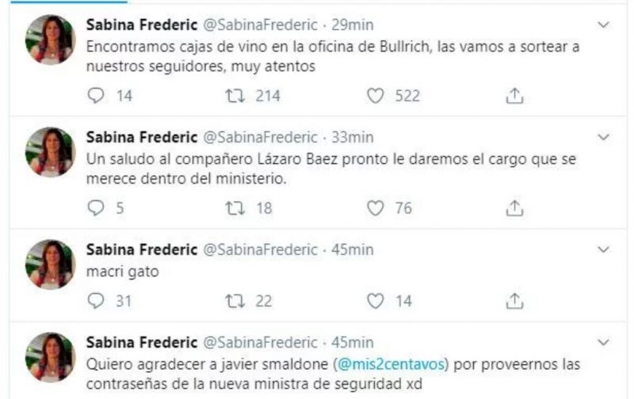Screen dimensions: 634x399
Task: Retweet the "macri gato" tweet
Action: point(234,301)
